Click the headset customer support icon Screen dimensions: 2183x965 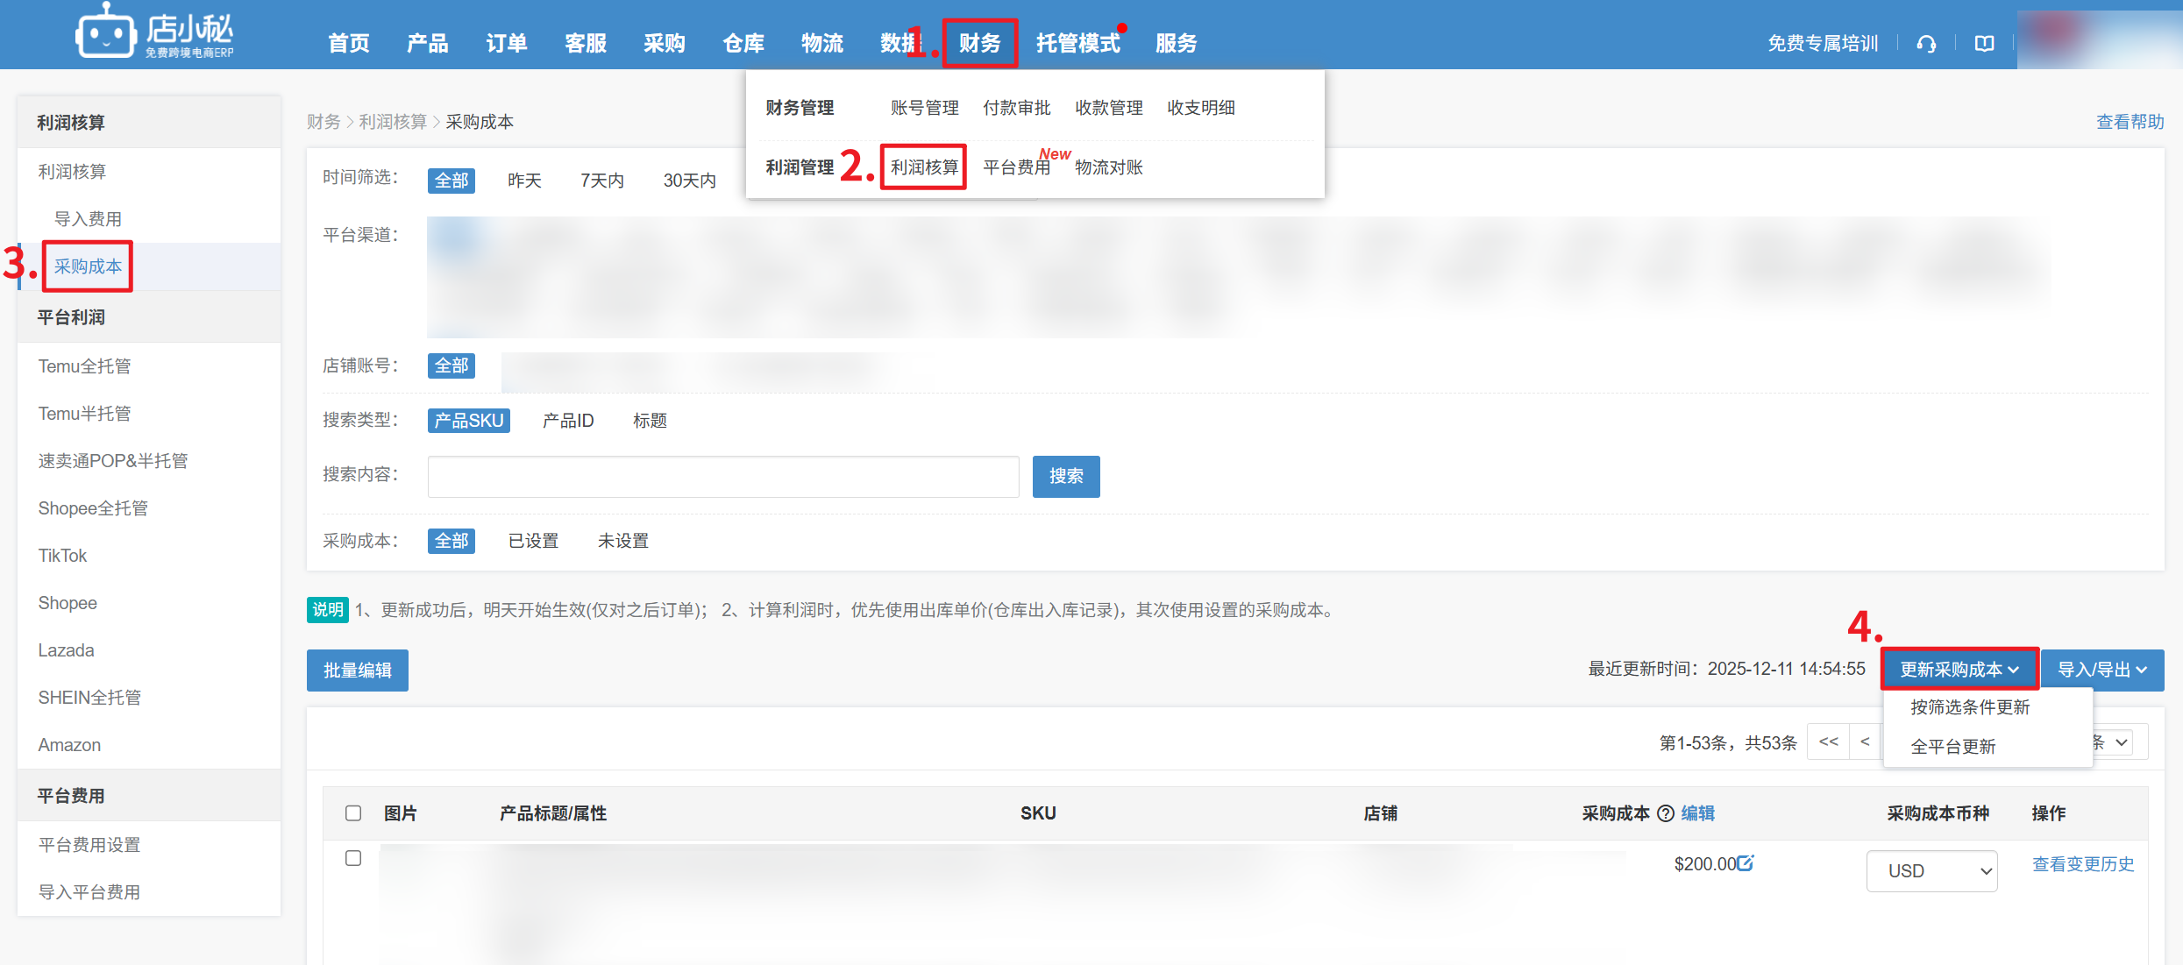[1926, 44]
